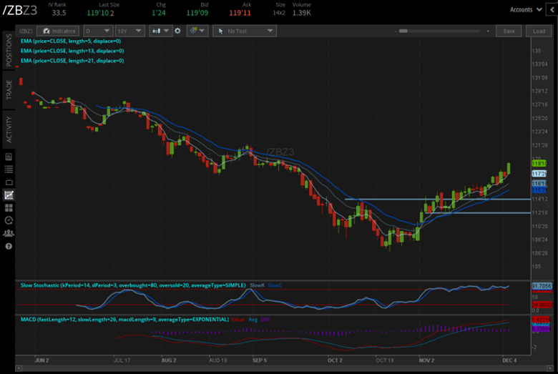This screenshot has width=558, height=374.
Task: Click the /ZBZ3 symbol field
Action: pos(25,31)
